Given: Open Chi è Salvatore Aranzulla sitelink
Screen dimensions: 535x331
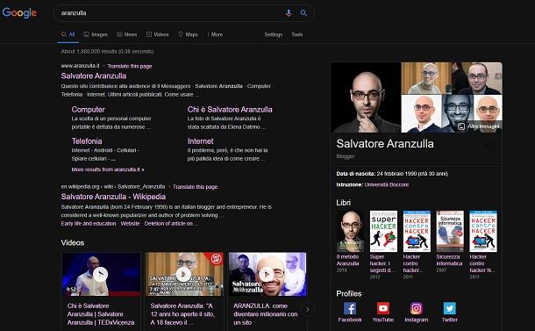Looking at the screenshot, I should point(230,110).
